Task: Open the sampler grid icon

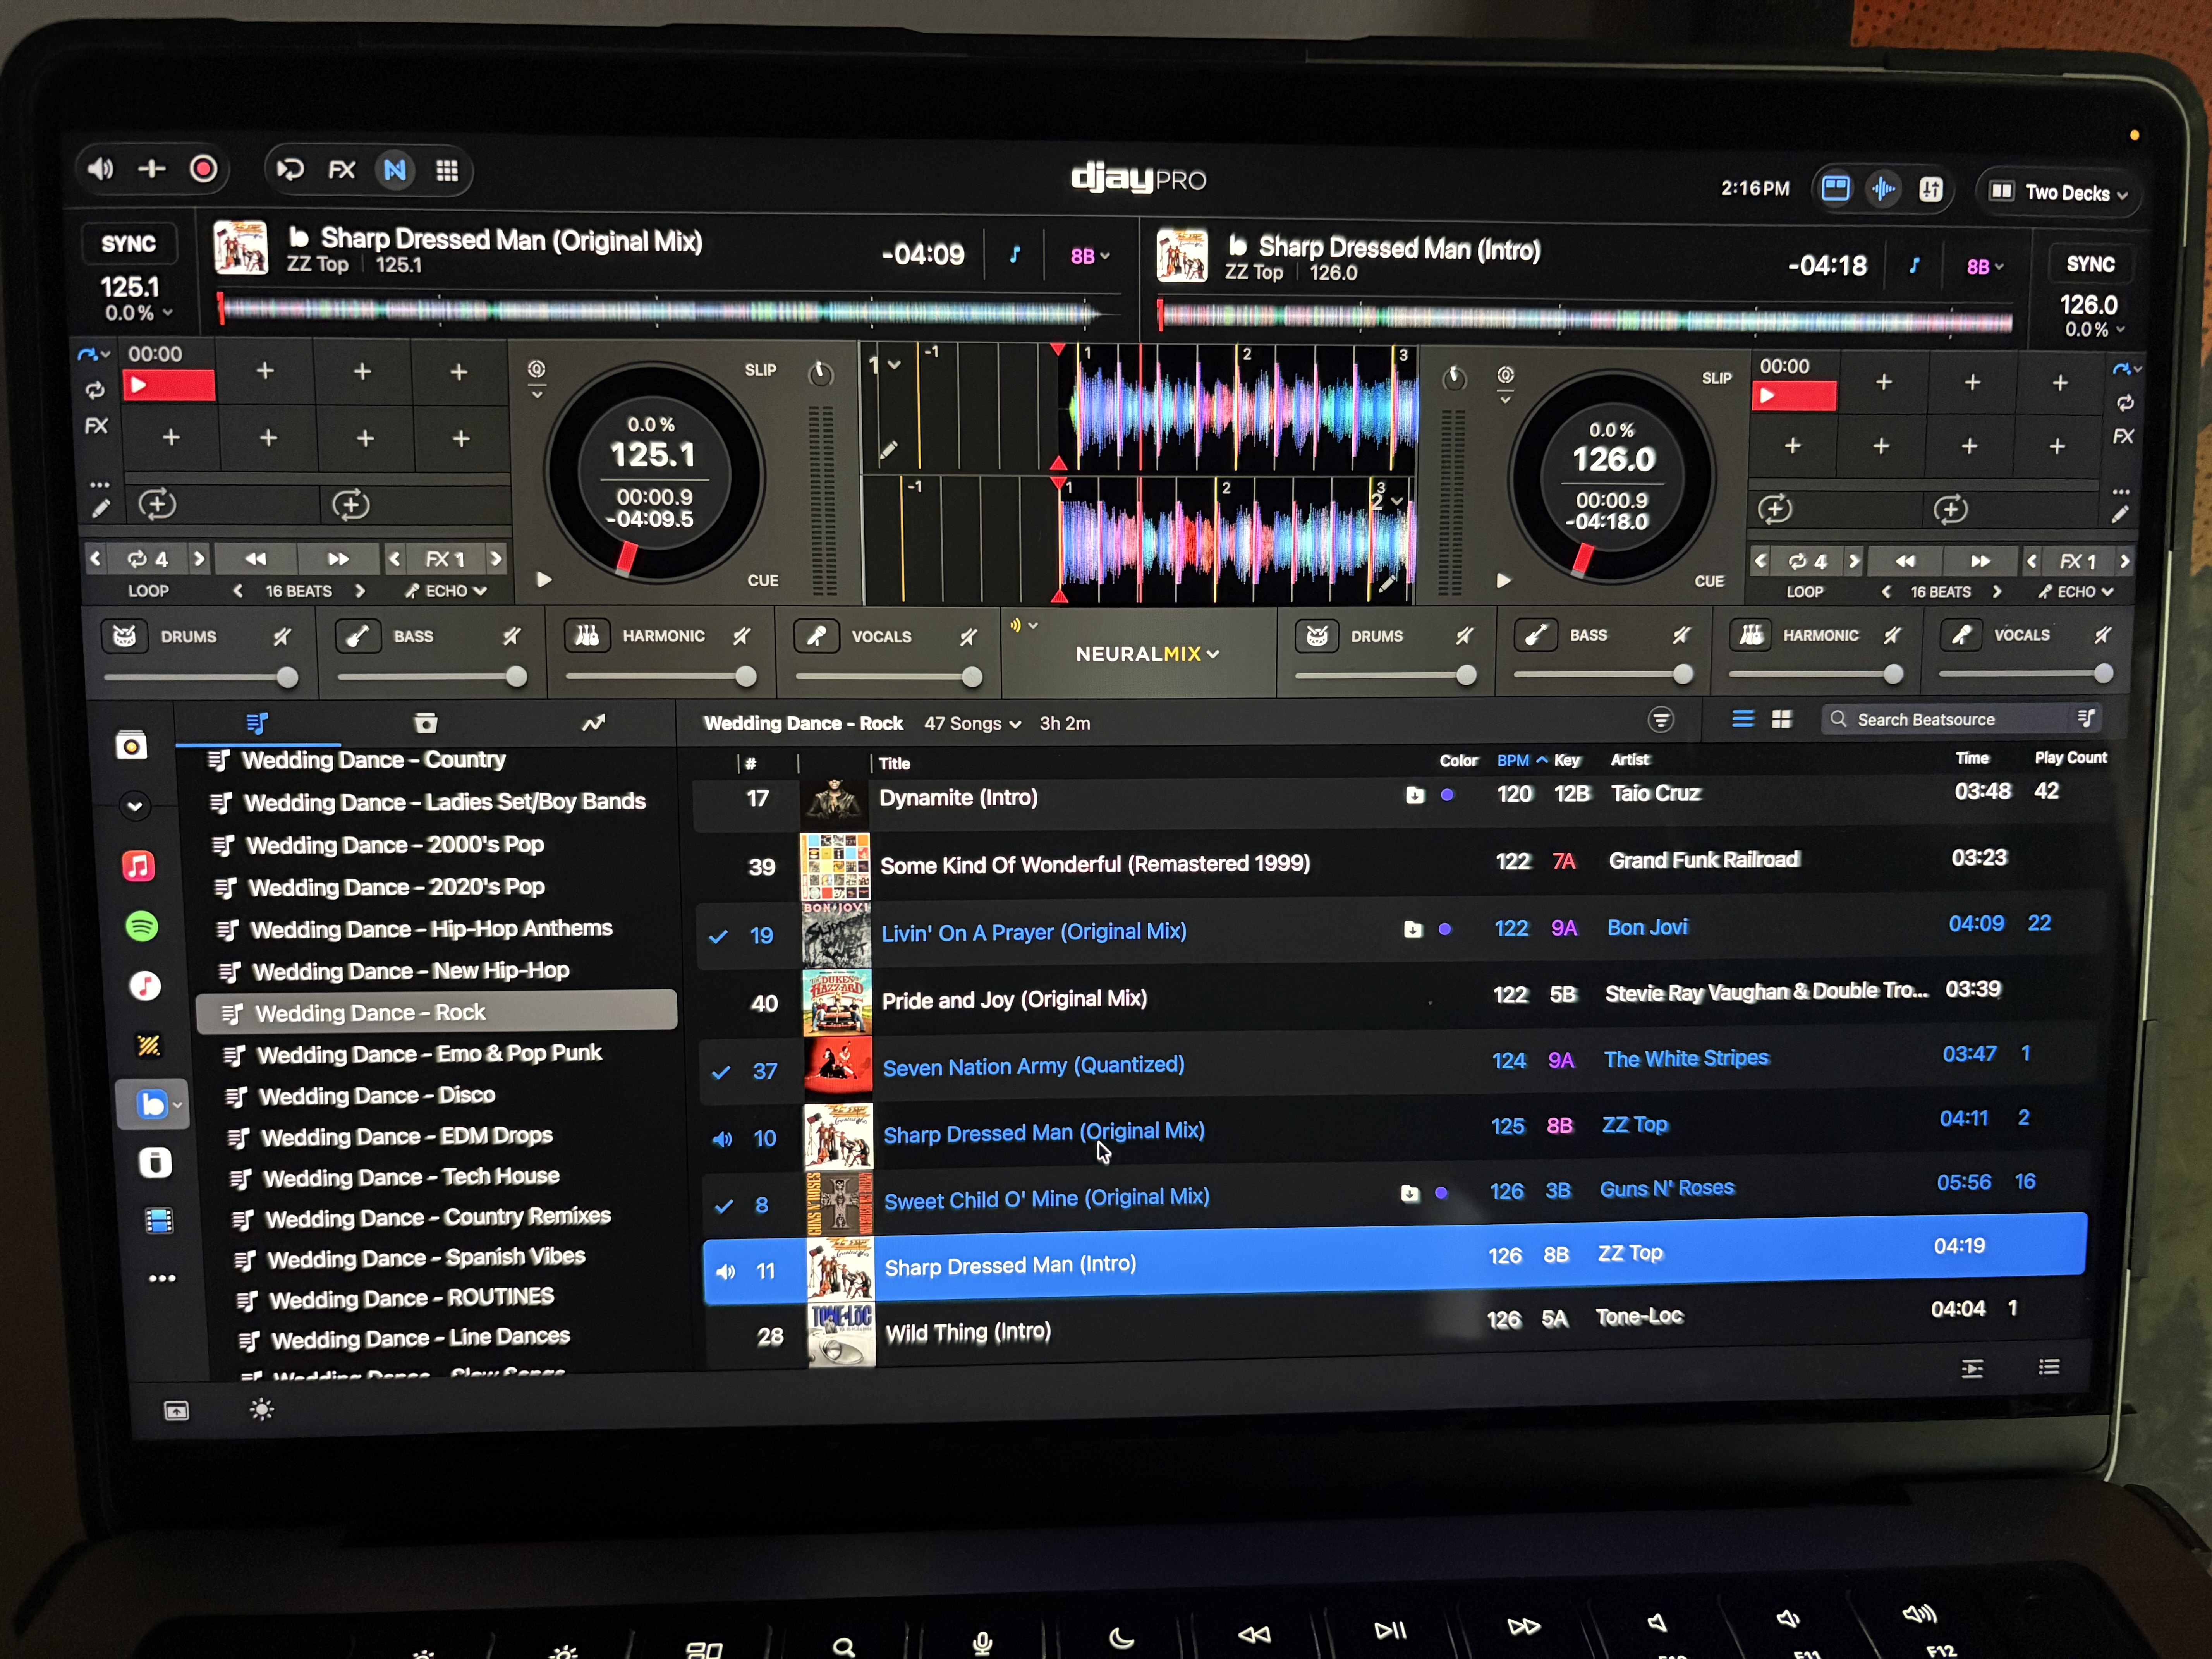Action: [x=447, y=171]
